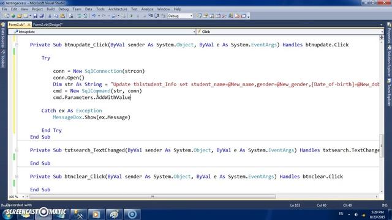This screenshot has height=220, width=392.
Task: Start debugging with the green play icon
Action: [132, 16]
